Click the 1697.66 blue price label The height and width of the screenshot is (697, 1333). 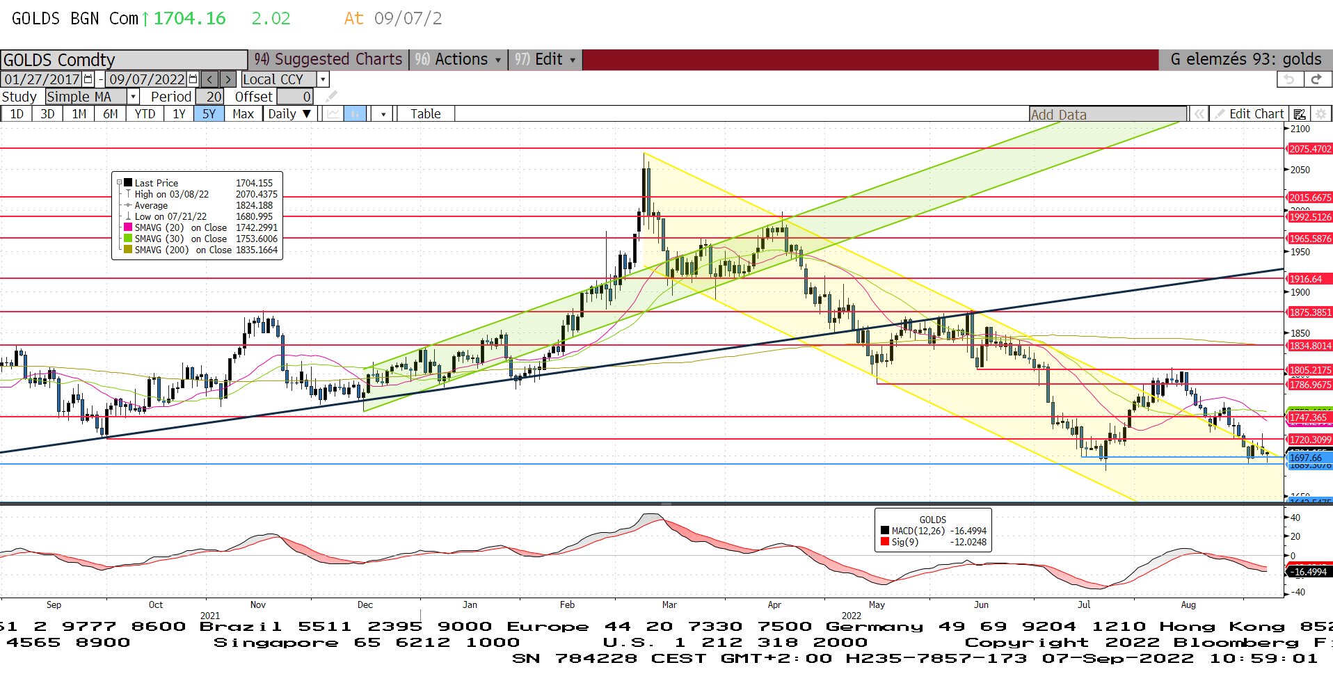click(1310, 458)
